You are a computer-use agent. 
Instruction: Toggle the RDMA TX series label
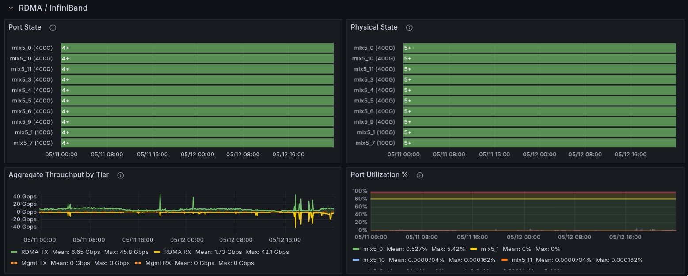coord(34,252)
